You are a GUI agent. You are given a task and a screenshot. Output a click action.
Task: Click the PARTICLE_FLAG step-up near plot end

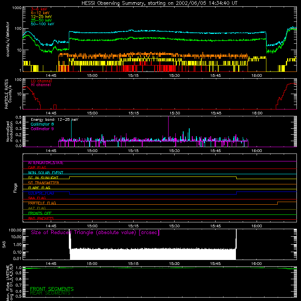[277, 203]
